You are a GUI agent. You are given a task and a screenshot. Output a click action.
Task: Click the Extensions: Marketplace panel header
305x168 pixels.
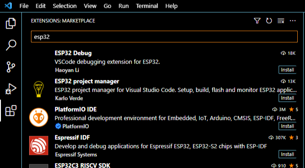tap(63, 21)
